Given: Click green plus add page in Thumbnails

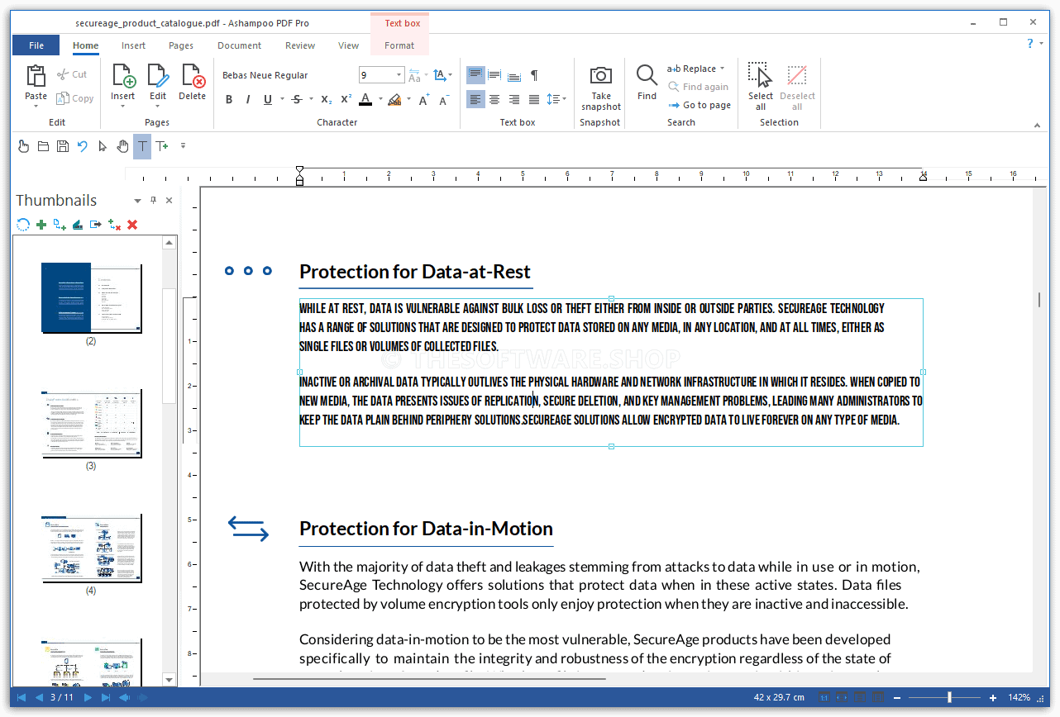Looking at the screenshot, I should click(x=41, y=224).
